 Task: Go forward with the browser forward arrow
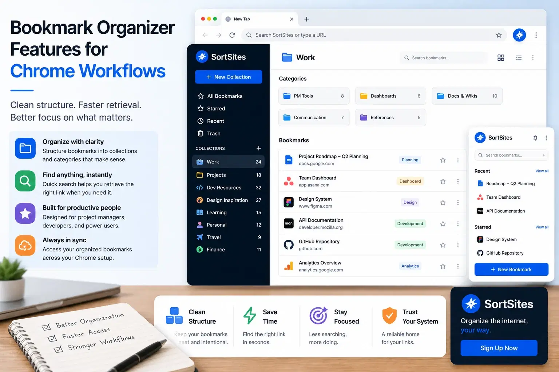pos(219,35)
